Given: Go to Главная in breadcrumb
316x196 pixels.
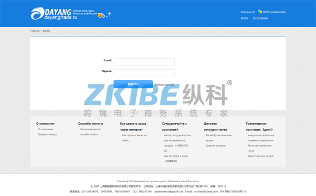Looking at the screenshot, I should pyautogui.click(x=35, y=31).
